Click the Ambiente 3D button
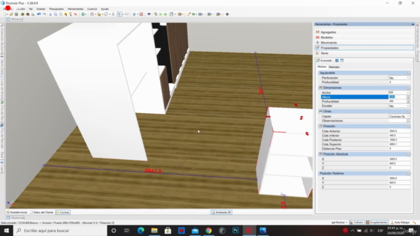The height and width of the screenshot is (236, 420). [x=222, y=212]
